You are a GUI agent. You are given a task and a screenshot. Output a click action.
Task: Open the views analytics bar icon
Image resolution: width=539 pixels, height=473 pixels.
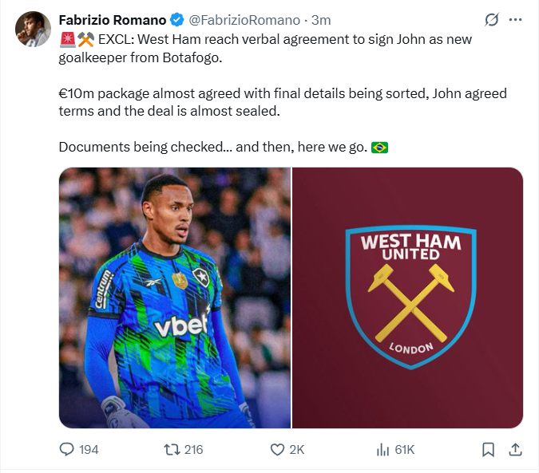(x=382, y=450)
